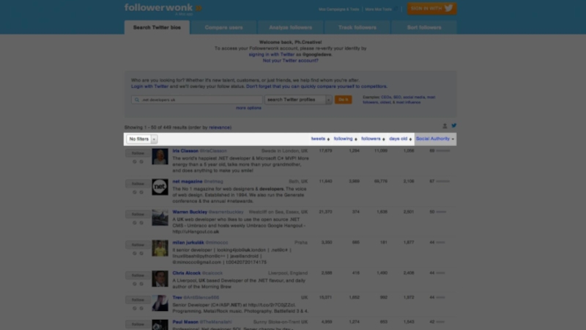Image resolution: width=586 pixels, height=330 pixels.
Task: Open milan jurkulák's profile photo
Action: (160, 248)
